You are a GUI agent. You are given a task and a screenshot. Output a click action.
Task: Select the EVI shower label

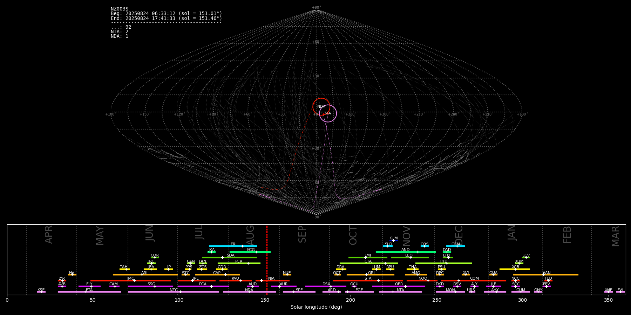pyautogui.click(x=620, y=290)
